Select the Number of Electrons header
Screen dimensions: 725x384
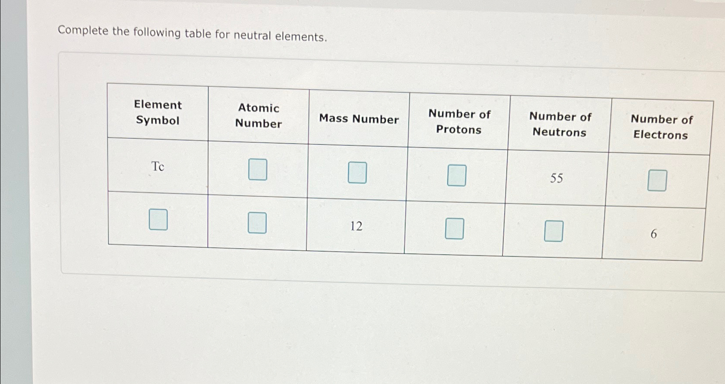click(661, 128)
